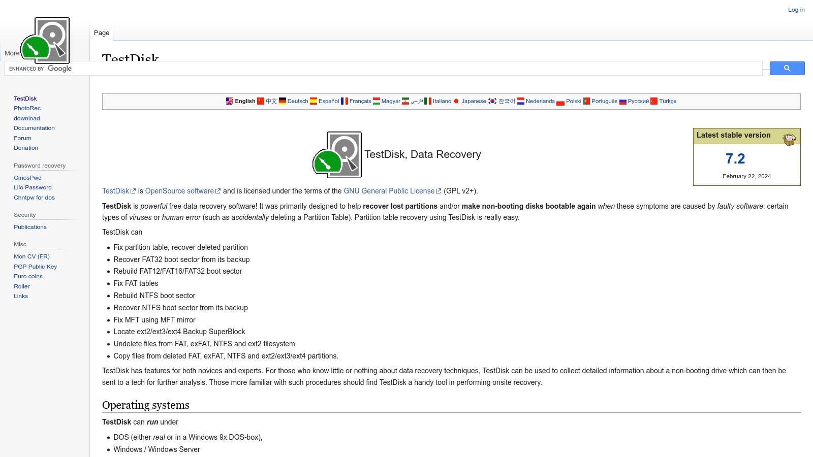Click the Iranian flag icon
Viewport: 813px width, 457px height.
pos(405,101)
